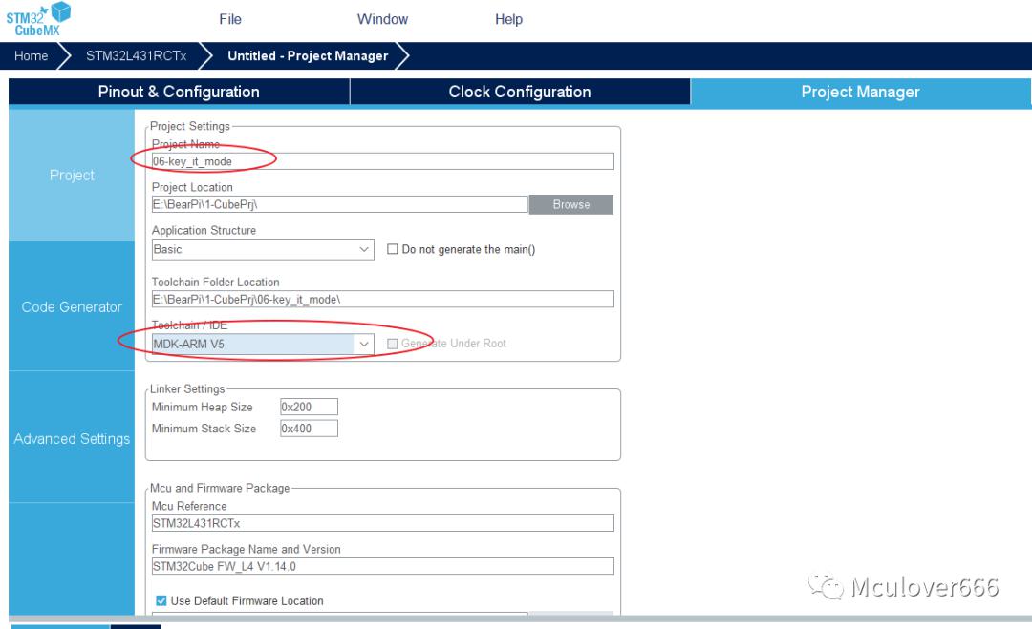The image size is (1032, 629).
Task: Toggle Generate Under Root checkbox
Action: (393, 344)
